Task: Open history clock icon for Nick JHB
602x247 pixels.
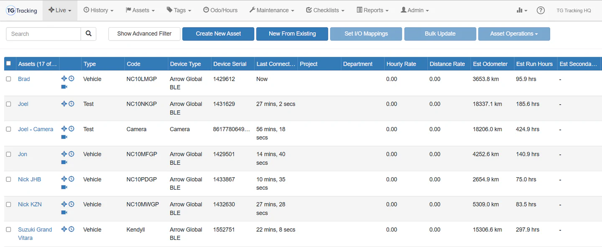Action: coord(71,179)
